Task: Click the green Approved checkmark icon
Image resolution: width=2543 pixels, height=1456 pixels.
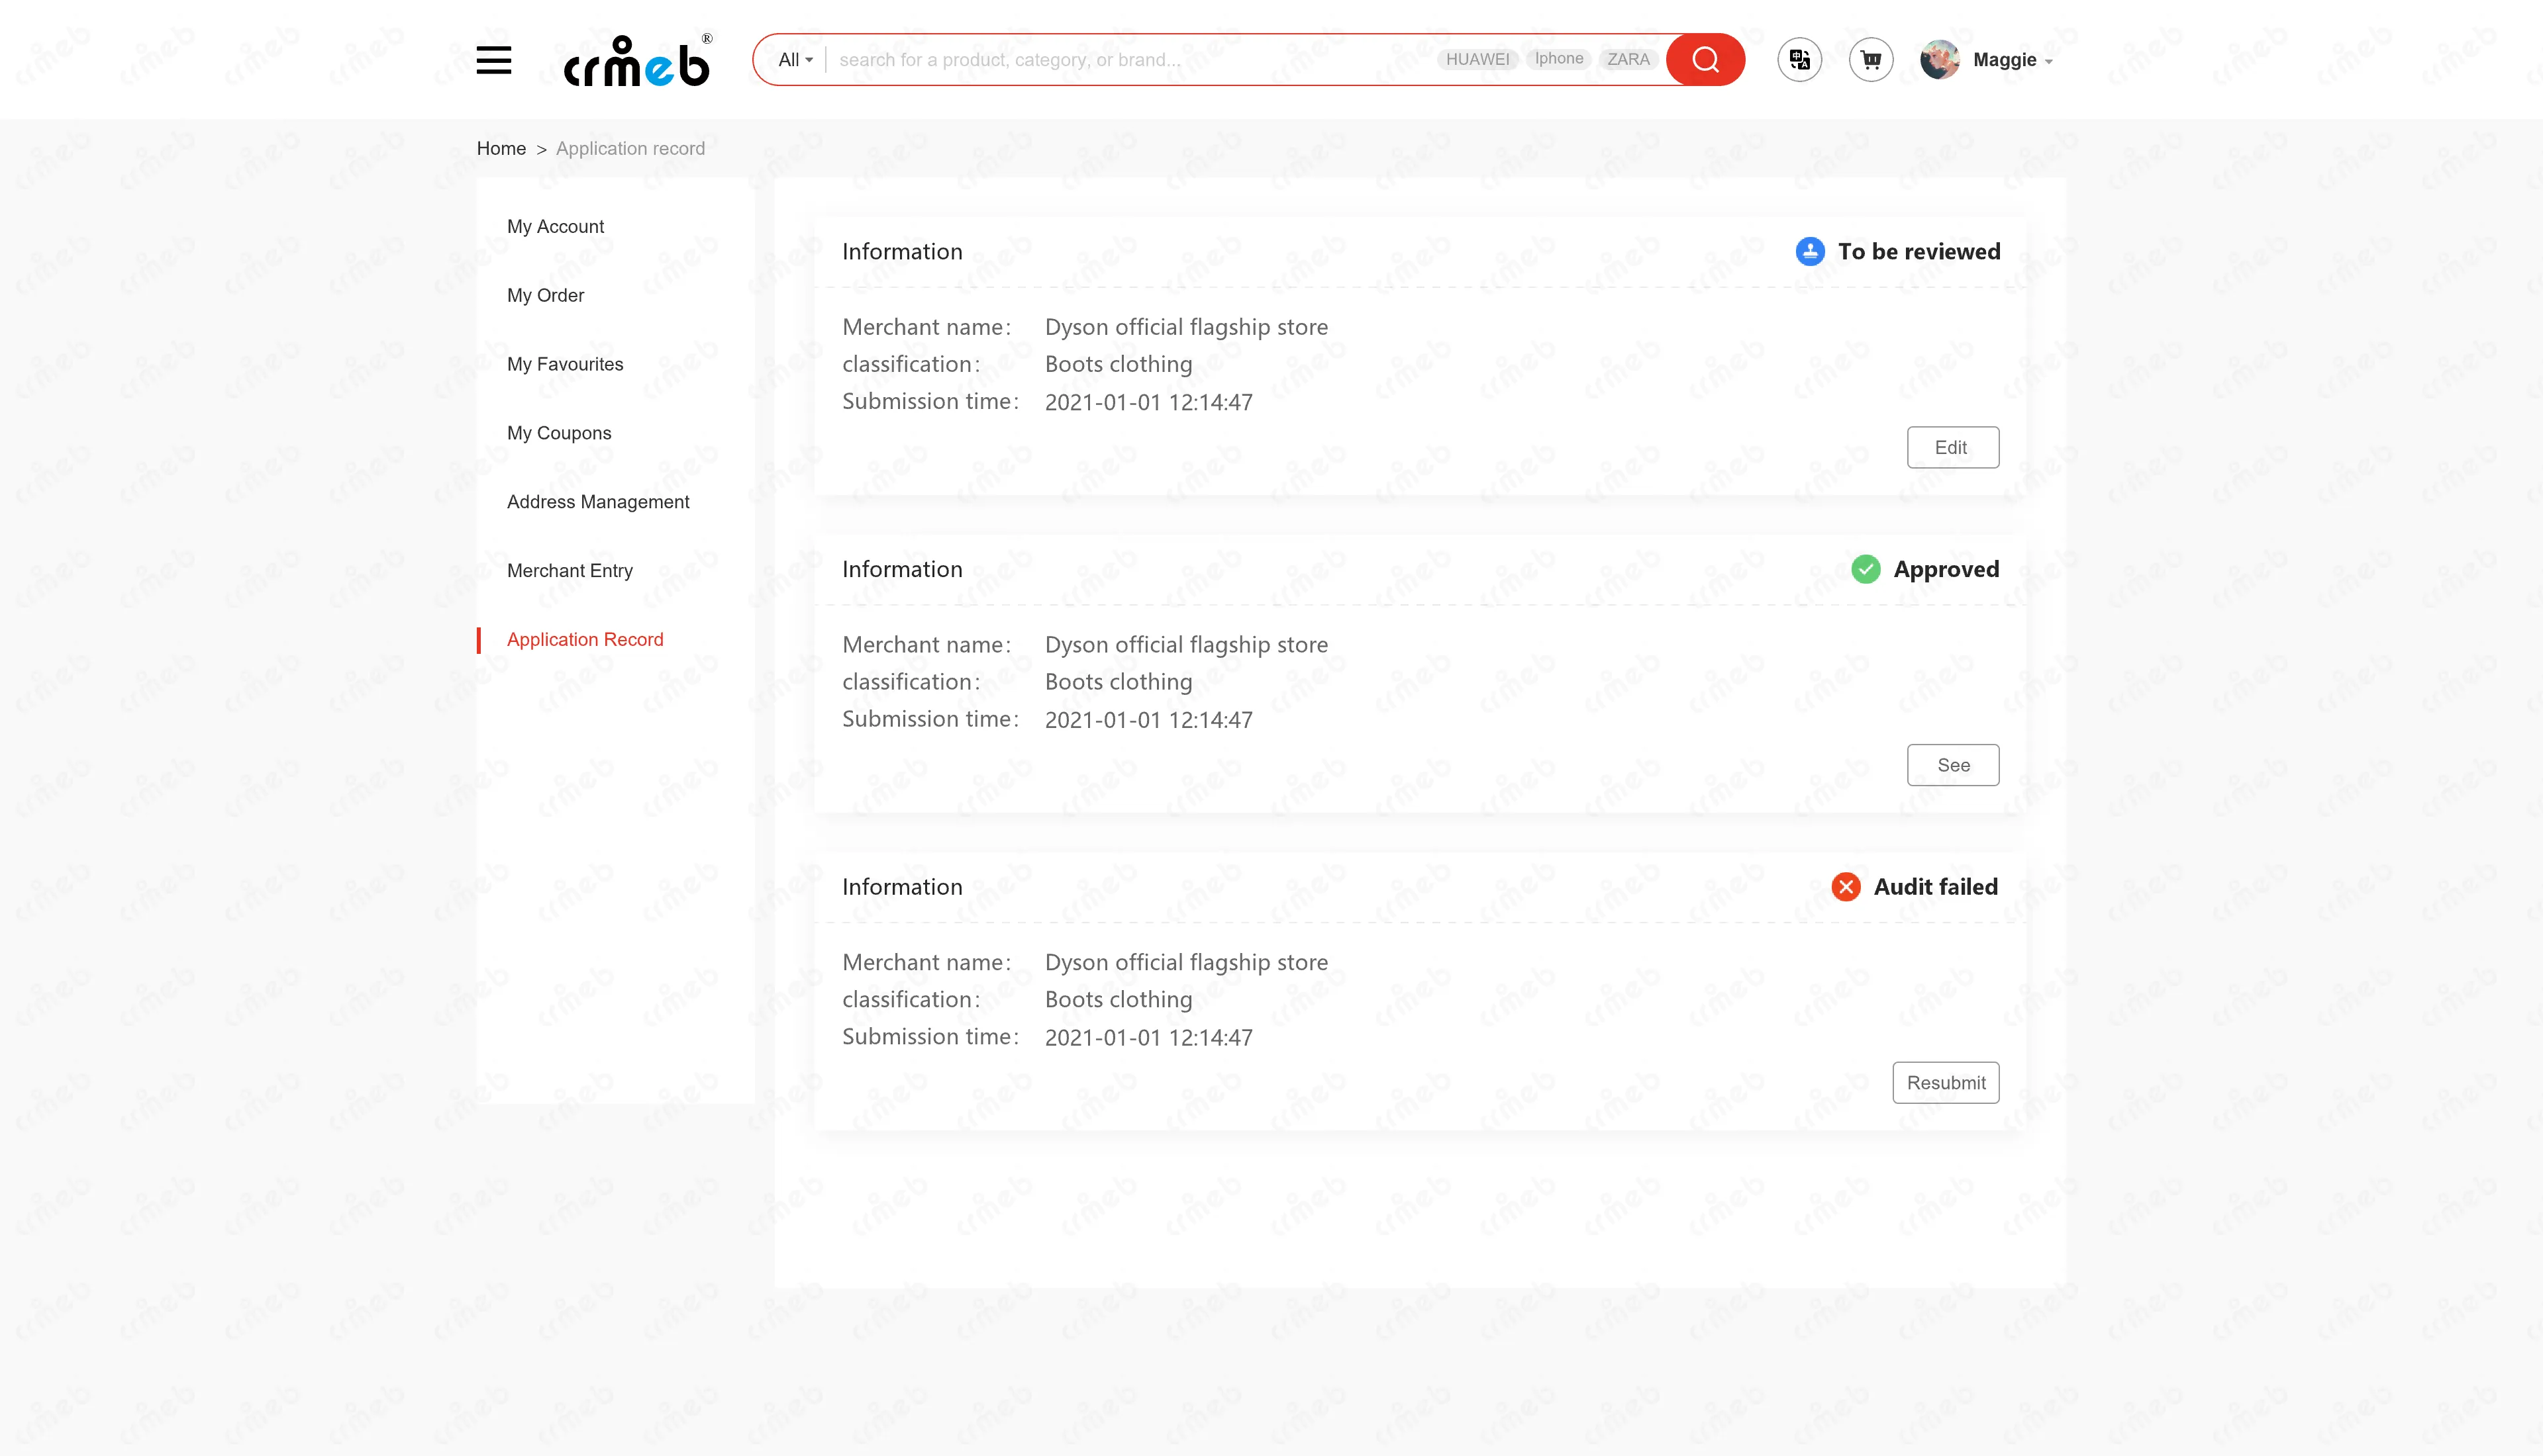Action: [1866, 569]
